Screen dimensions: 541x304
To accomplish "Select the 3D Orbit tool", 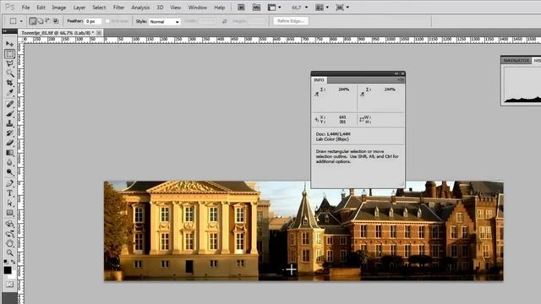I will [x=9, y=234].
